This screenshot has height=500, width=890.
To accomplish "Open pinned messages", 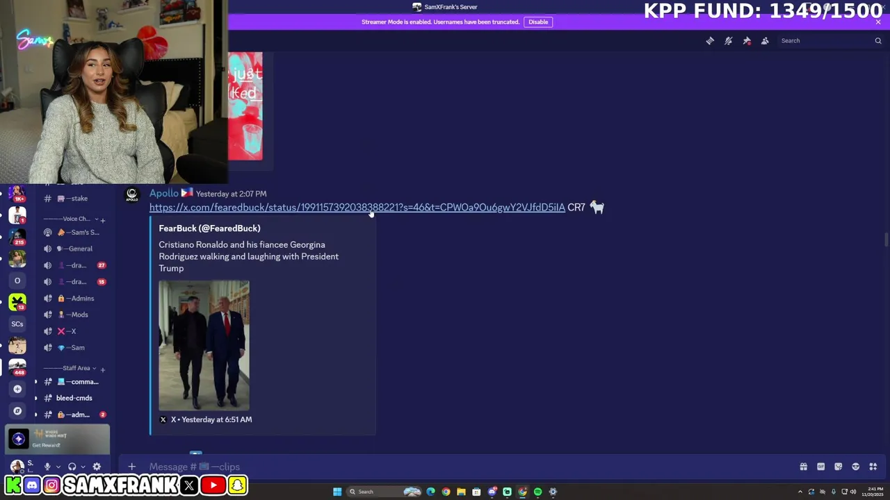I will click(747, 41).
